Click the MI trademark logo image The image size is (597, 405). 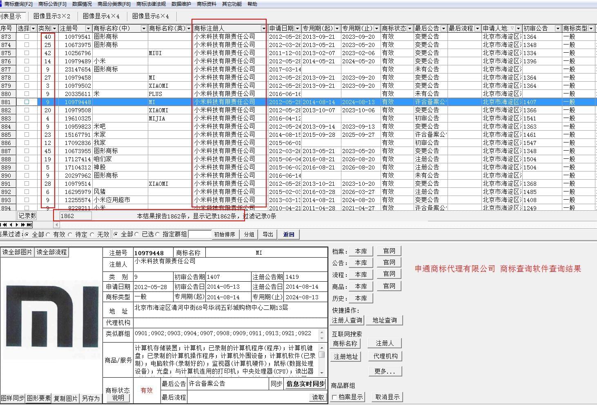[x=52, y=317]
